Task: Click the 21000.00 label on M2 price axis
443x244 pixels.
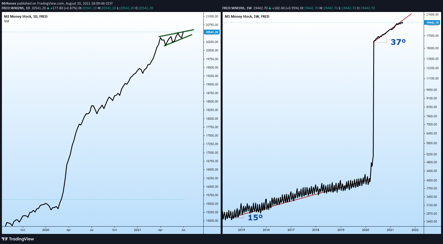Action: (212, 16)
